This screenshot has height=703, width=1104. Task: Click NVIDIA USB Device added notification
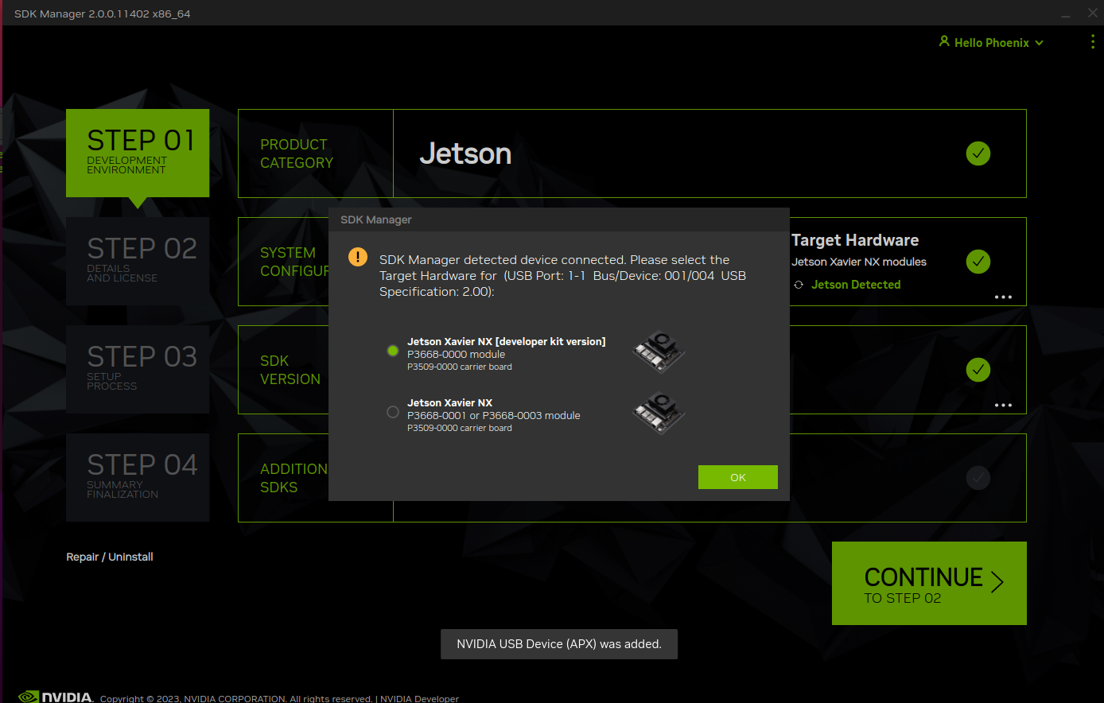coord(559,644)
